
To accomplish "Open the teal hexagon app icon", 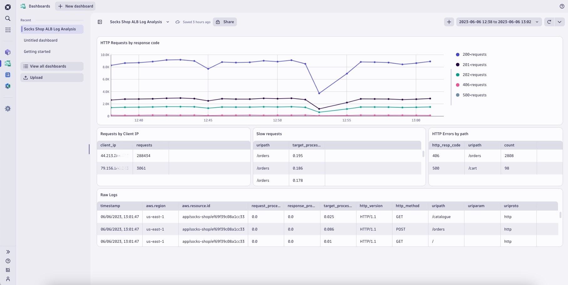I will [8, 86].
